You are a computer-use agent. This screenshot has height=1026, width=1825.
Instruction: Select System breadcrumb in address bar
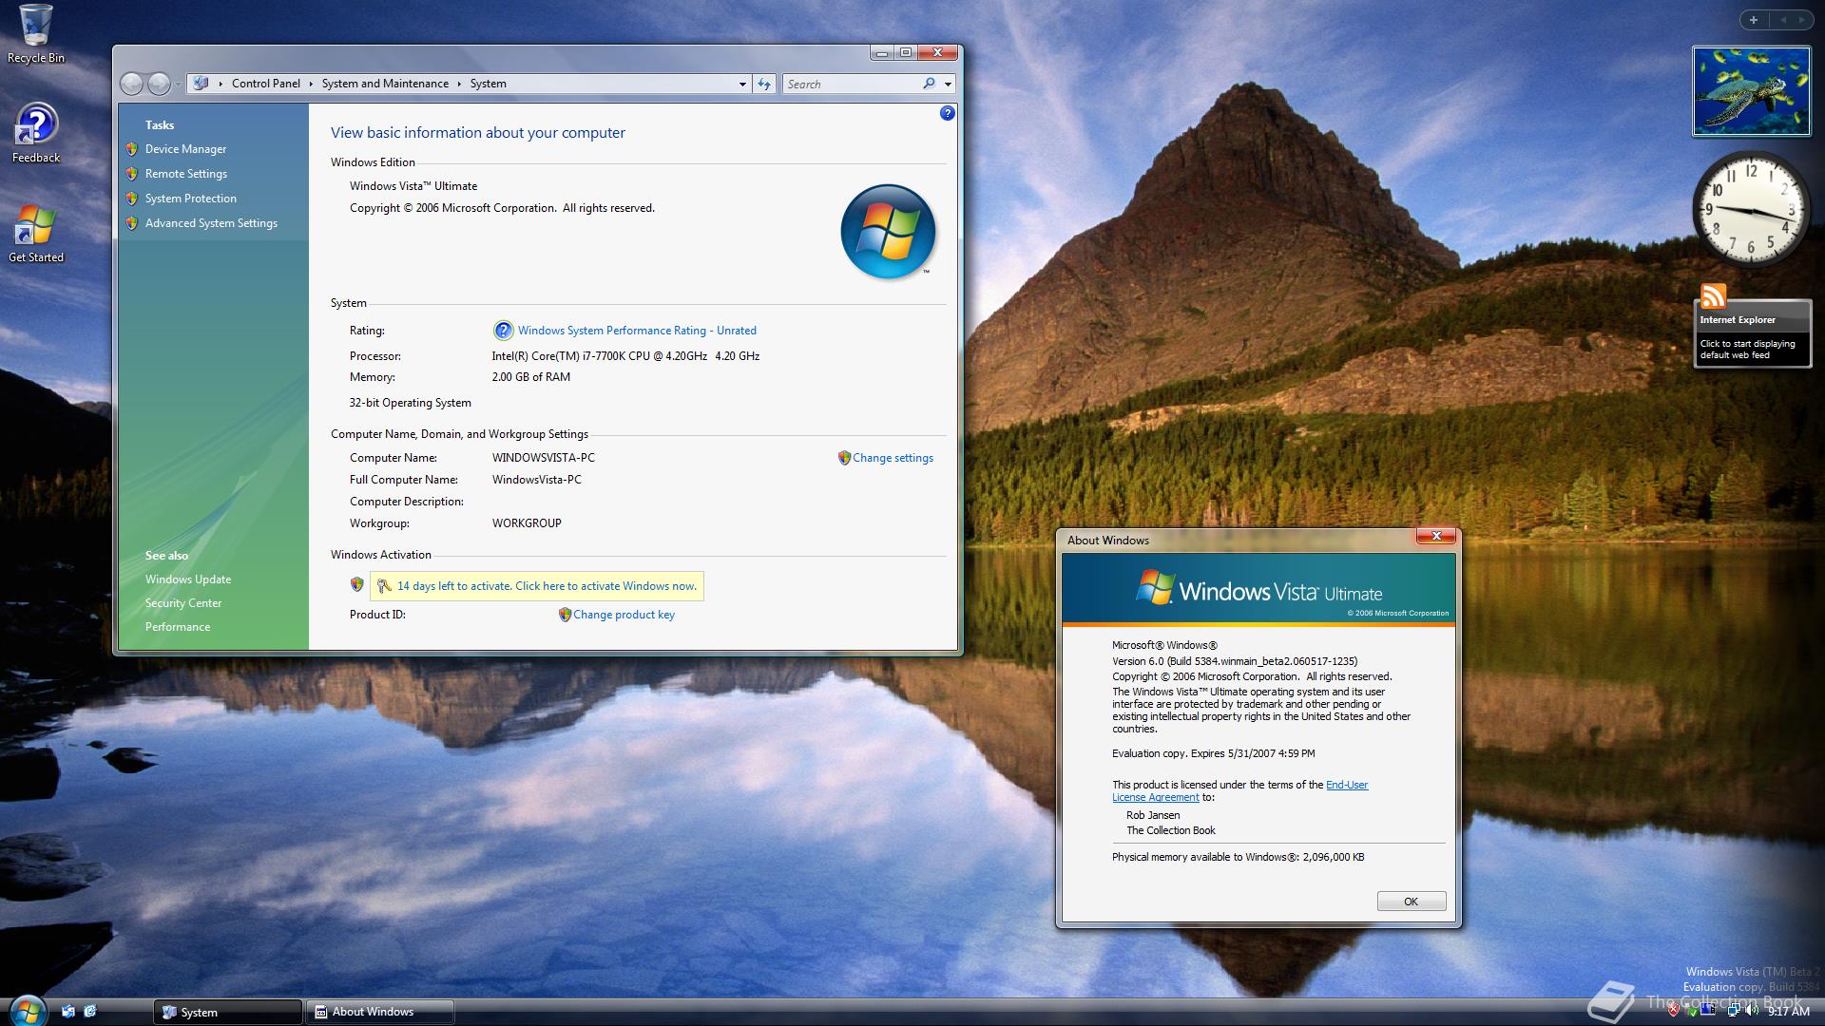[488, 84]
